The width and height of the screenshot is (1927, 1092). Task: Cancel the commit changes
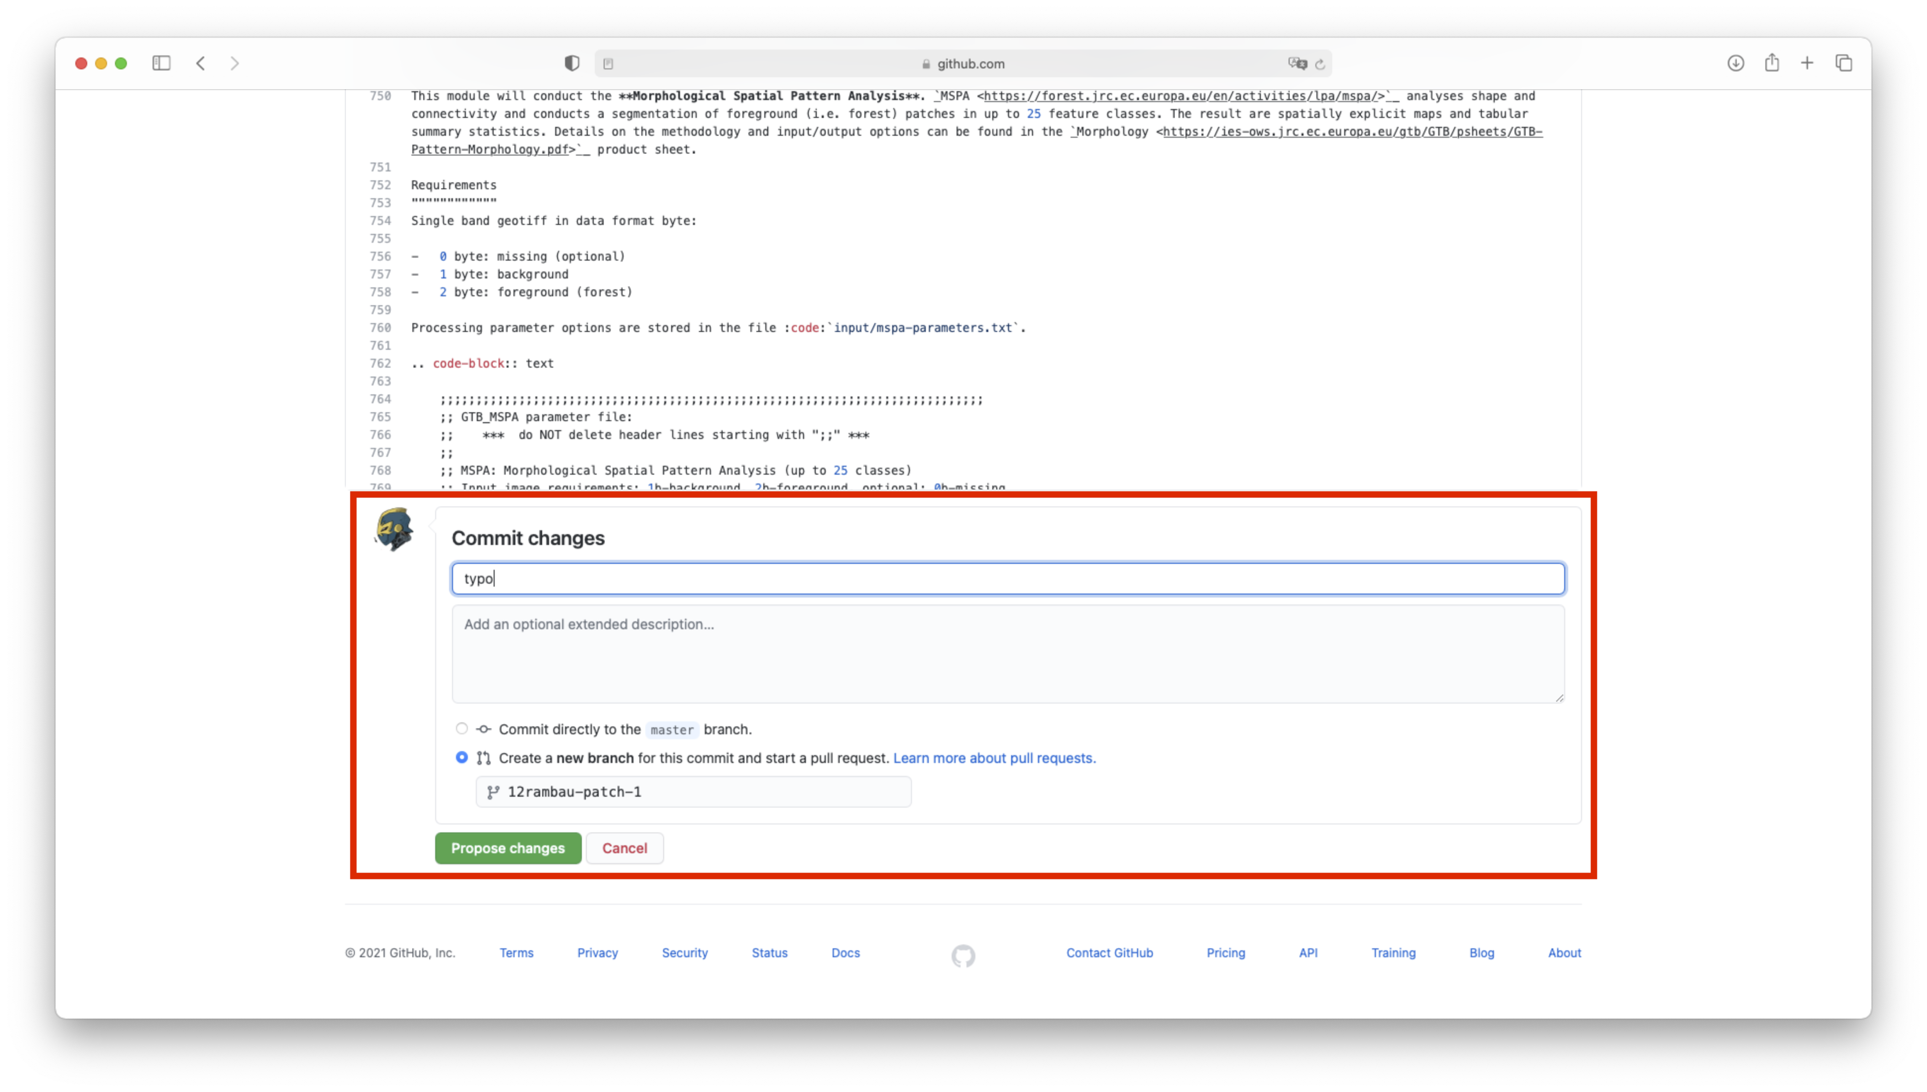pyautogui.click(x=624, y=848)
